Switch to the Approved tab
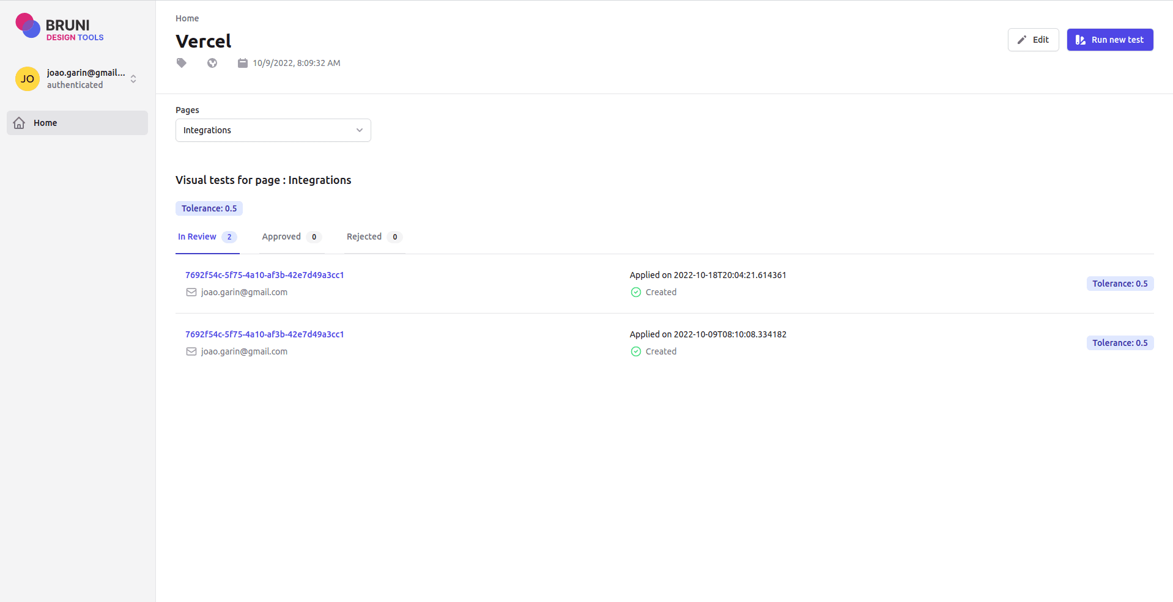This screenshot has height=602, width=1173. (x=292, y=237)
